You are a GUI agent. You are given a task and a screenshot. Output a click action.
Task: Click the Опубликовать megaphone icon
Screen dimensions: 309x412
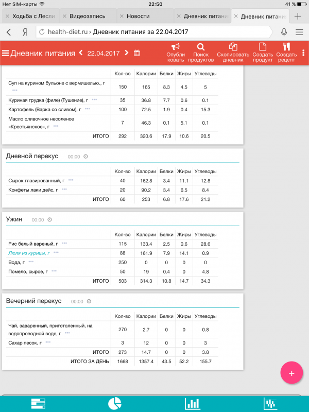pos(176,47)
